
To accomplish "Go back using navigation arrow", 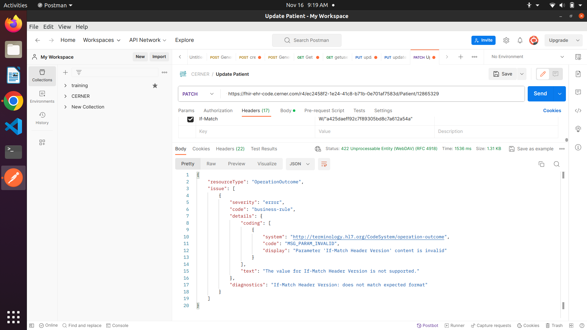I will [x=38, y=40].
